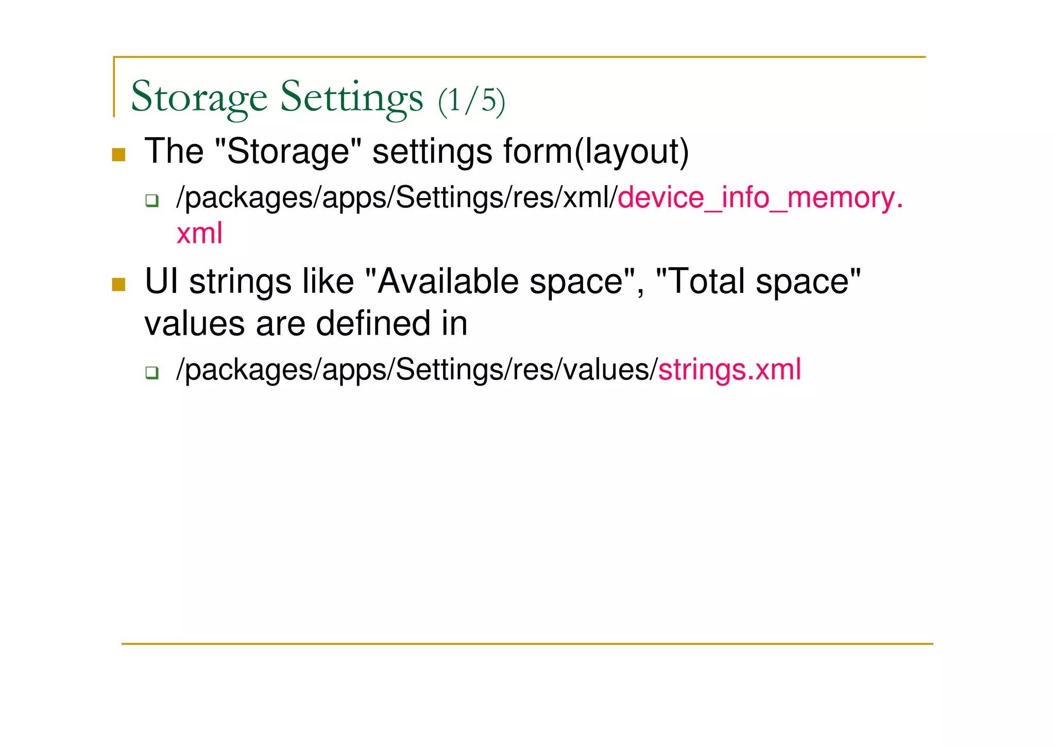
Task: Click the red "strings.xml" filename
Action: click(x=729, y=370)
